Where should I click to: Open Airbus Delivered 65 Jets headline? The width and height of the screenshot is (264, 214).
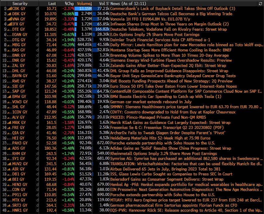[x=165, y=169]
